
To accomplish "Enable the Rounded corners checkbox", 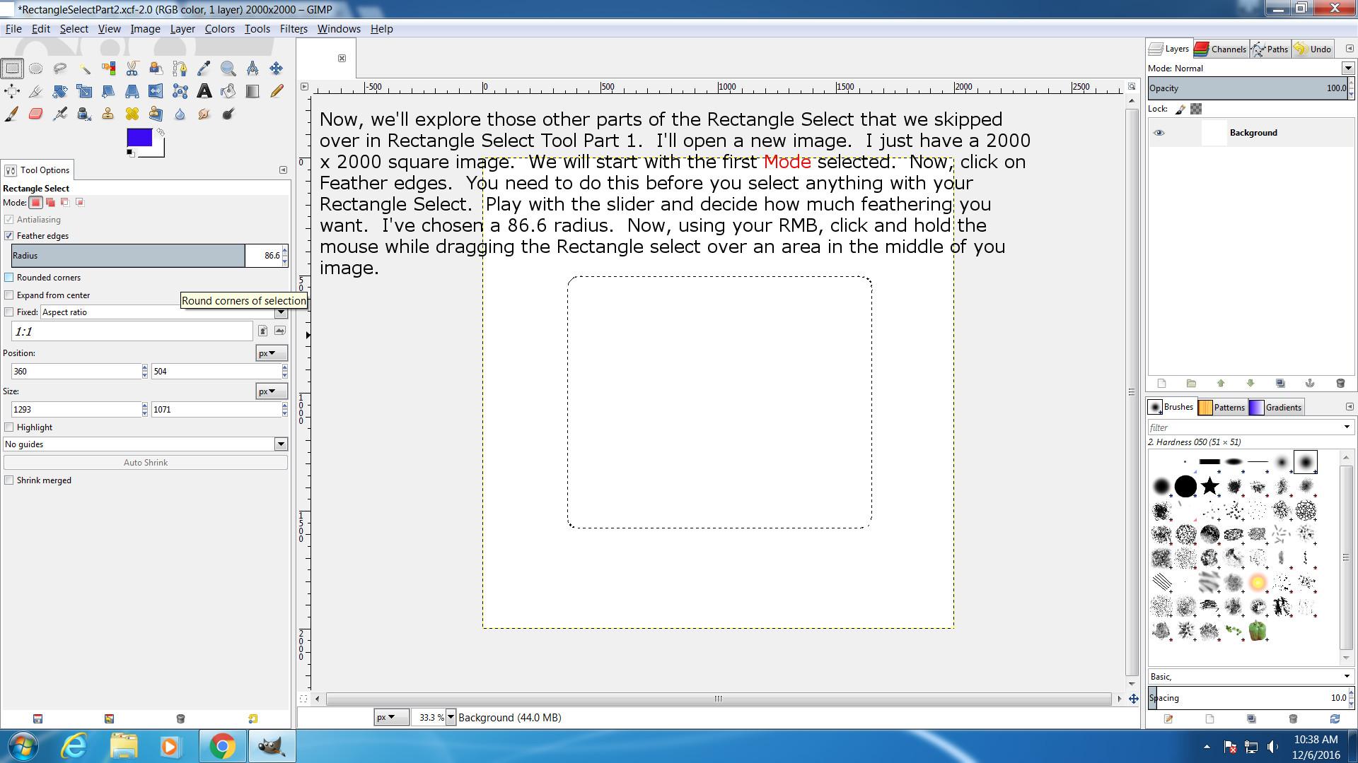I will [9, 278].
